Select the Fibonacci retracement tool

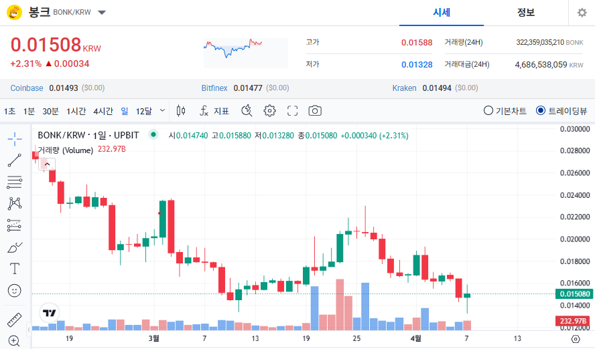(15, 182)
